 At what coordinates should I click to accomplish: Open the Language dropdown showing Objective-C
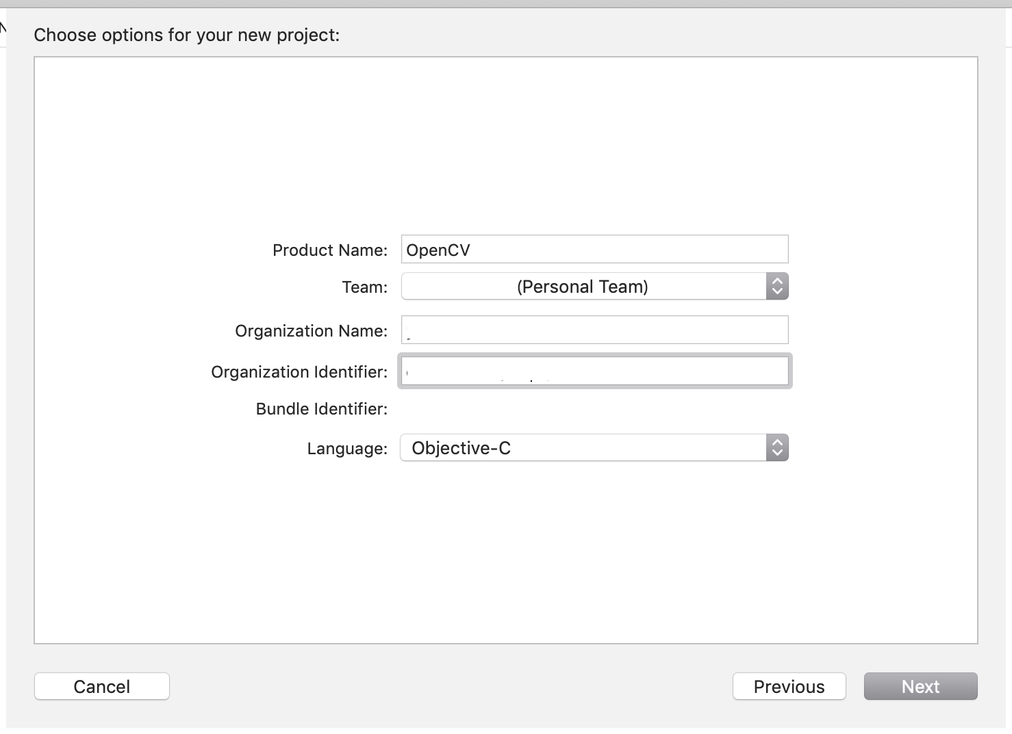click(583, 448)
